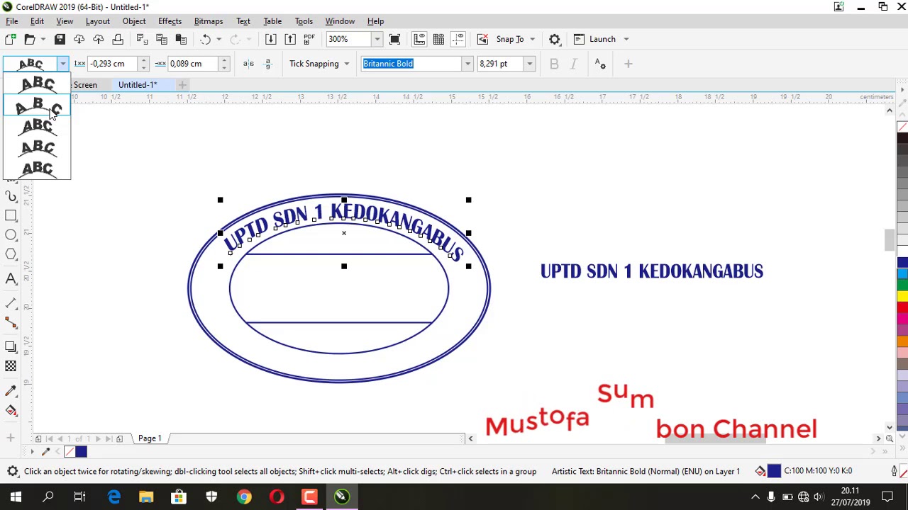Viewport: 908px width, 510px height.
Task: Toggle the Show Rulers button
Action: pyautogui.click(x=419, y=39)
